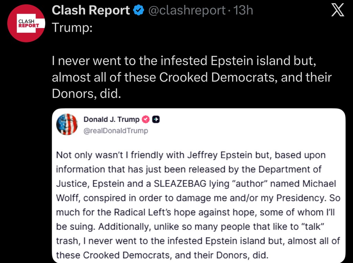The height and width of the screenshot is (263, 353).
Task: Tap "Donors, did." ending the large Clash Report text
Action: (x=87, y=94)
